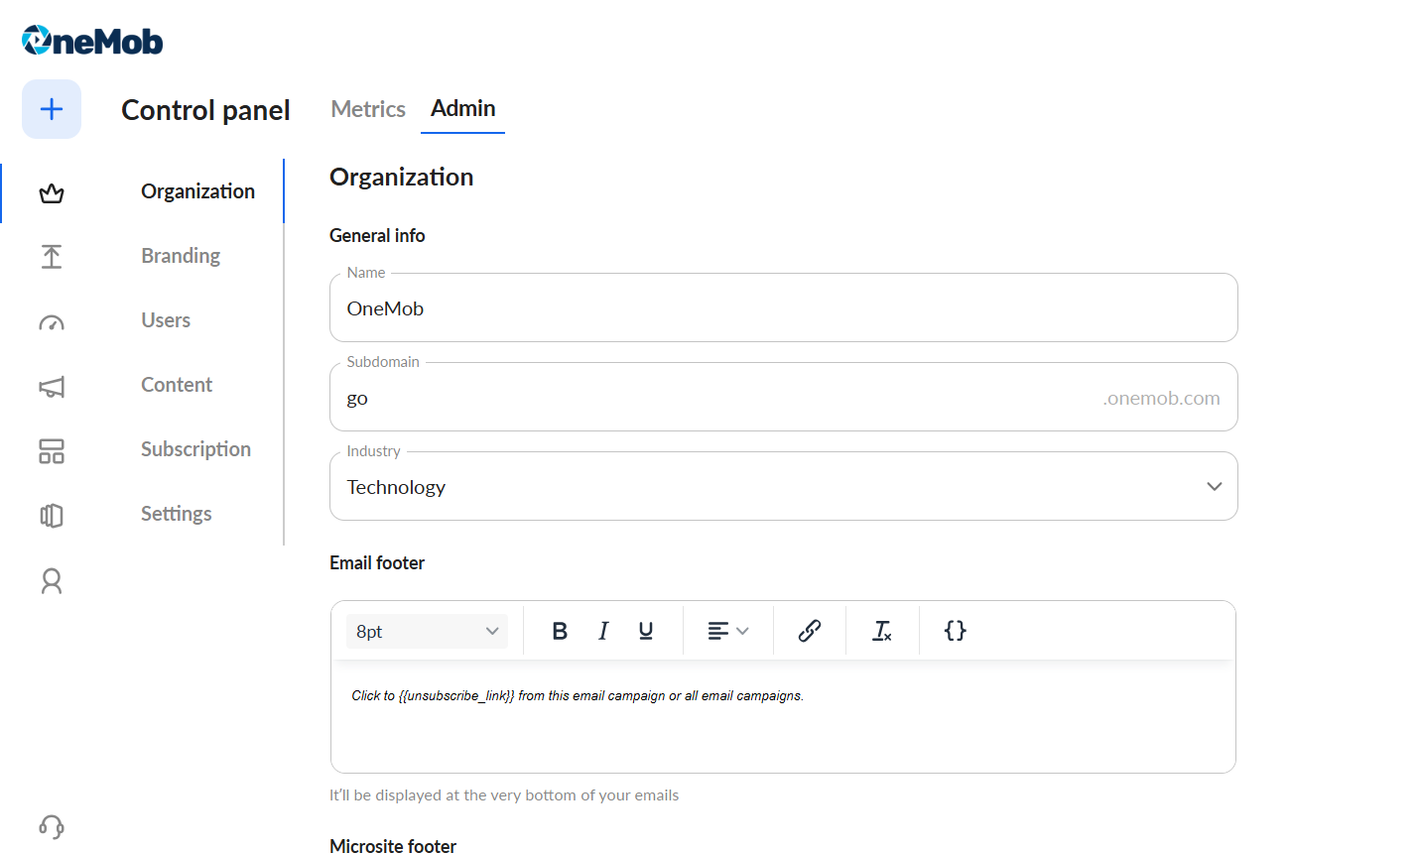Insert a merge variable with curly braces
This screenshot has width=1419, height=853.
click(956, 631)
